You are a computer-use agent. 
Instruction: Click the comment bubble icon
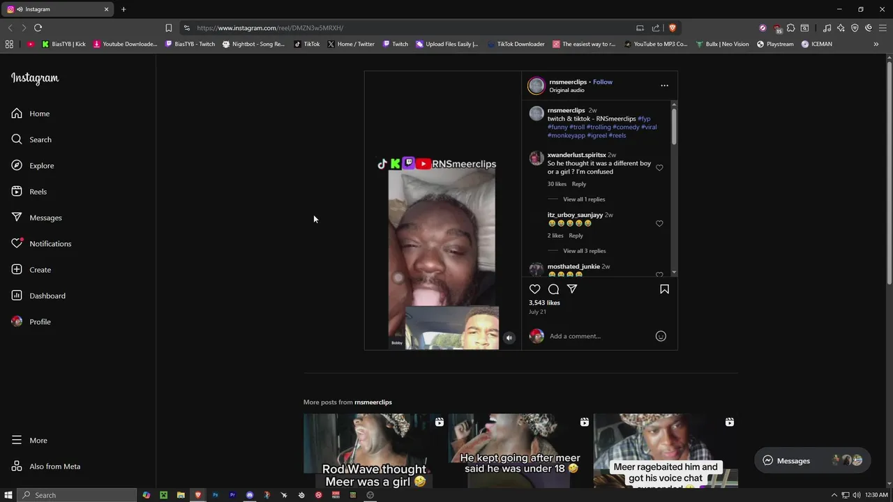click(553, 289)
